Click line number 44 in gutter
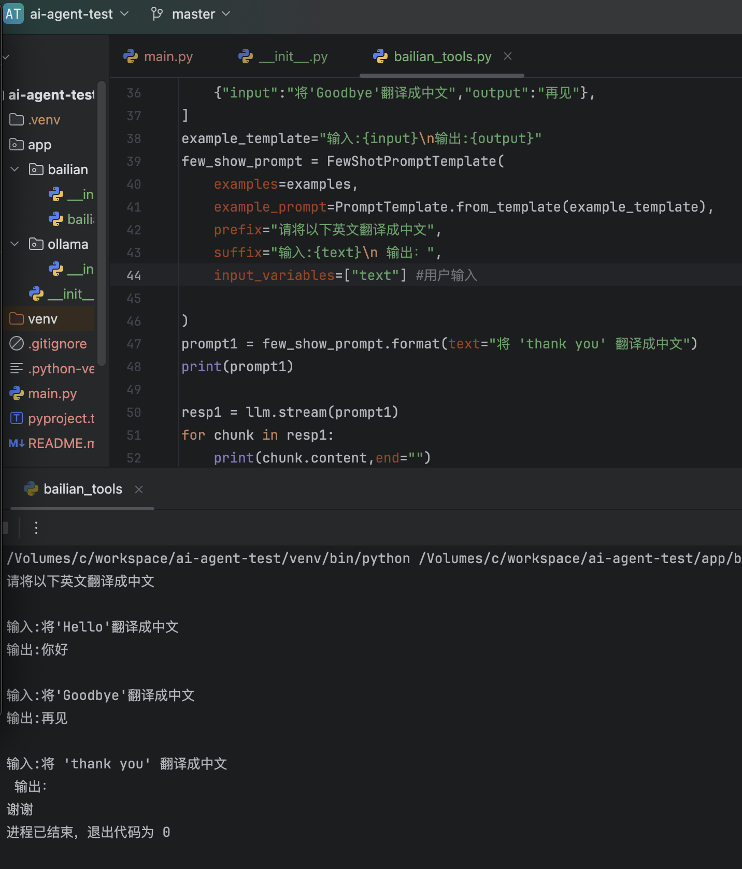Viewport: 742px width, 869px height. click(134, 275)
